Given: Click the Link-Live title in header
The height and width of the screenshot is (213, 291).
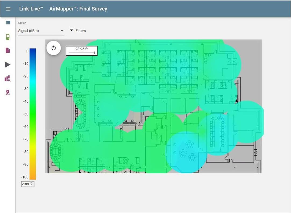Looking at the screenshot, I should click(31, 9).
